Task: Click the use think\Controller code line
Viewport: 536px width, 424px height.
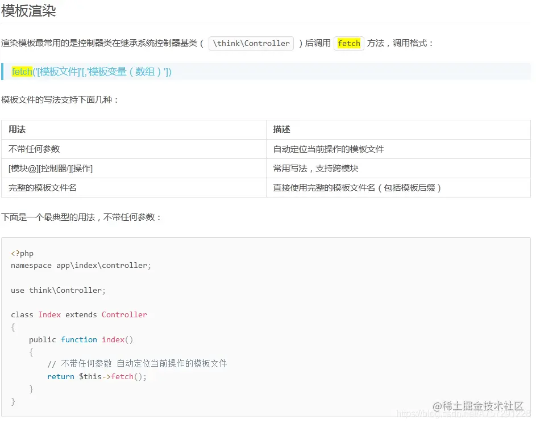Action: [58, 290]
